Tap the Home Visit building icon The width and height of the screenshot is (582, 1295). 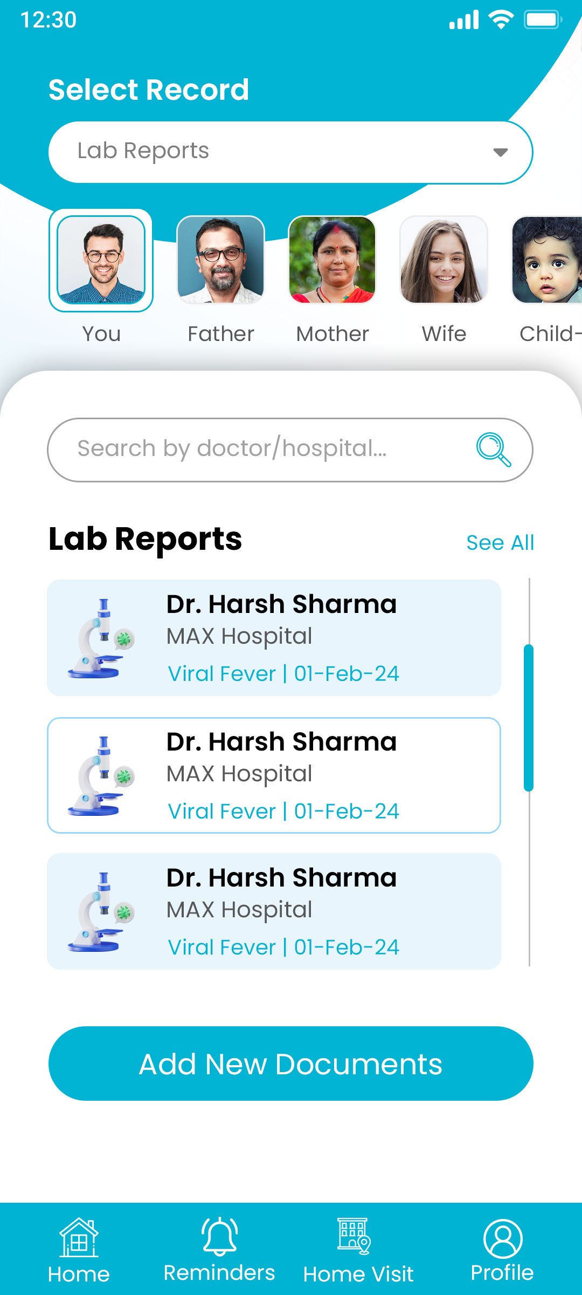(354, 1236)
